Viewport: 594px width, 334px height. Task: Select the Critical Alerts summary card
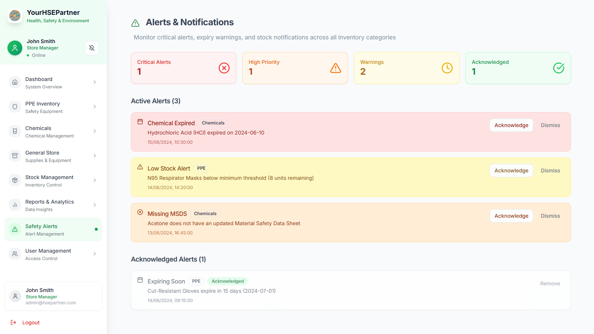(184, 68)
